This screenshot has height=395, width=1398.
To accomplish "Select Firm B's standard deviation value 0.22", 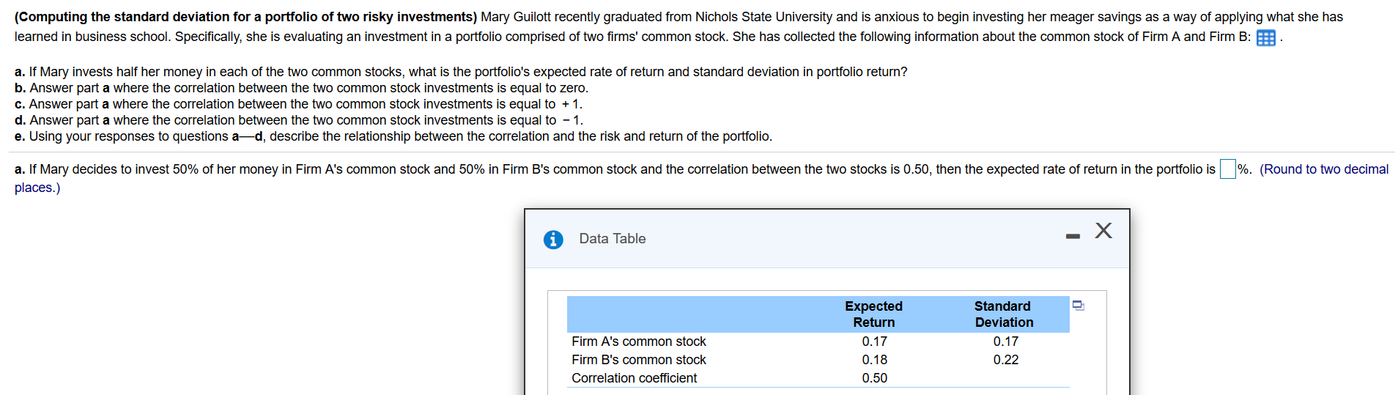I will [1005, 360].
